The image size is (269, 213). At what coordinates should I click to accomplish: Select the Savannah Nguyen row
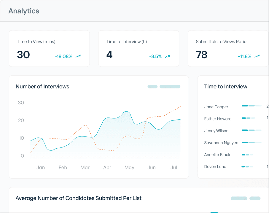(221, 143)
